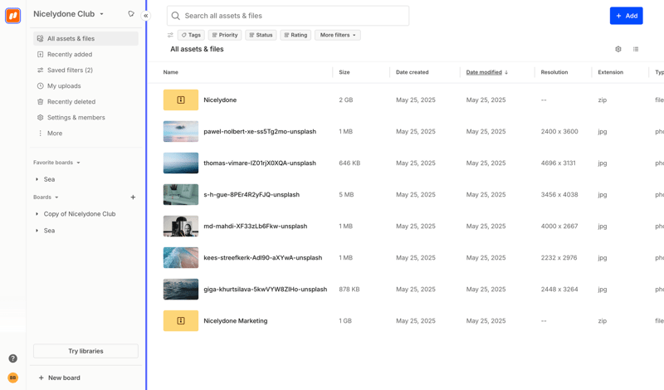
Task: Open giga-khurtsilava image thumbnail
Action: click(x=181, y=290)
